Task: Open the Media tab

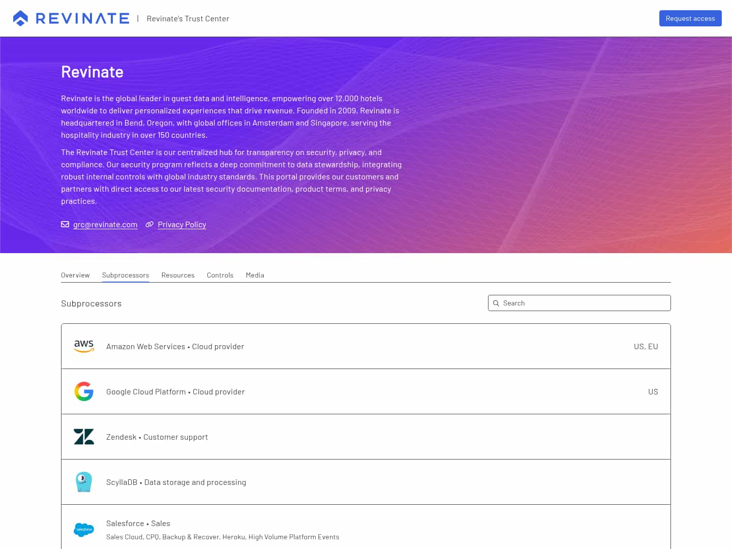Action: point(255,275)
